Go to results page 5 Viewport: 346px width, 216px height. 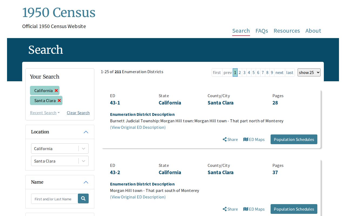pos(254,72)
